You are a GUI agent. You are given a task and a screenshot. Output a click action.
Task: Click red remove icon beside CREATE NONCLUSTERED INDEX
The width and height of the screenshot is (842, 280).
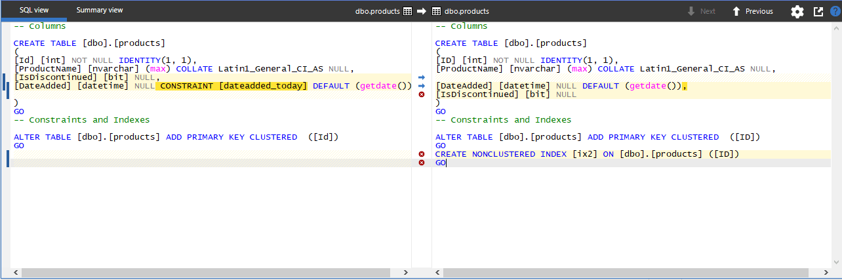pos(422,154)
